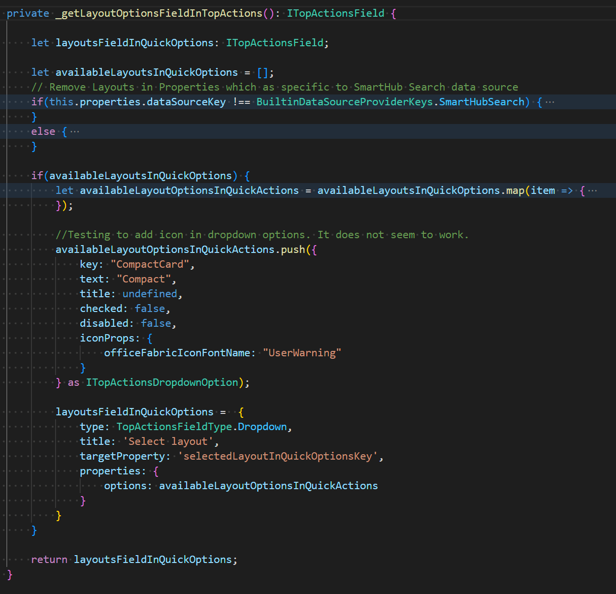Click the false value after checked
Viewport: 616px width, 594px height.
coord(150,309)
